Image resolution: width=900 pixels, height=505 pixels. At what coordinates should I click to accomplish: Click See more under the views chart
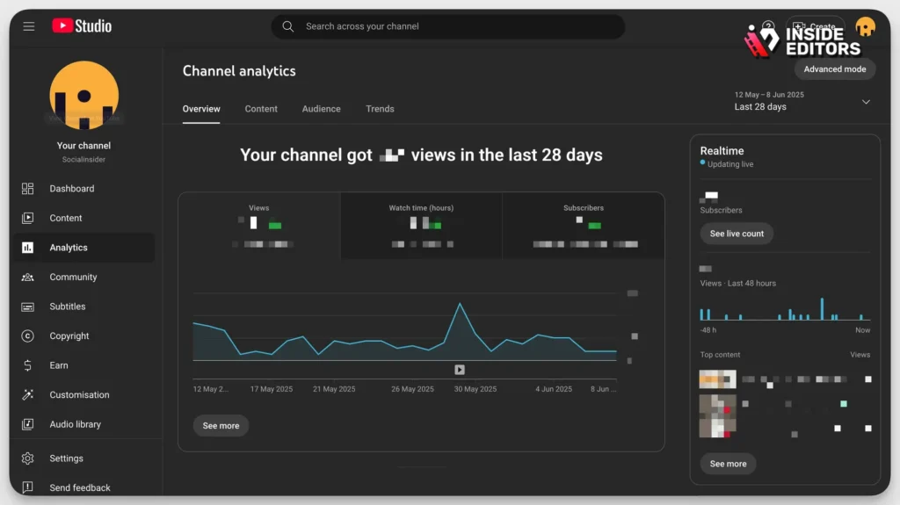click(221, 426)
